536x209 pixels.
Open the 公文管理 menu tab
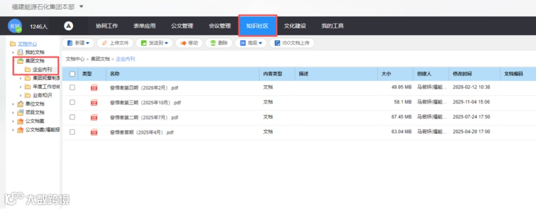[182, 26]
